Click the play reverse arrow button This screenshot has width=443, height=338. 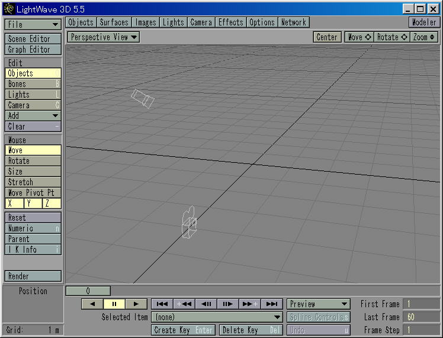point(92,304)
